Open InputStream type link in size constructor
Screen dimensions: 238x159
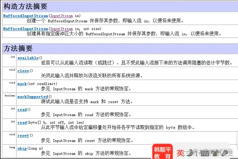61,29
